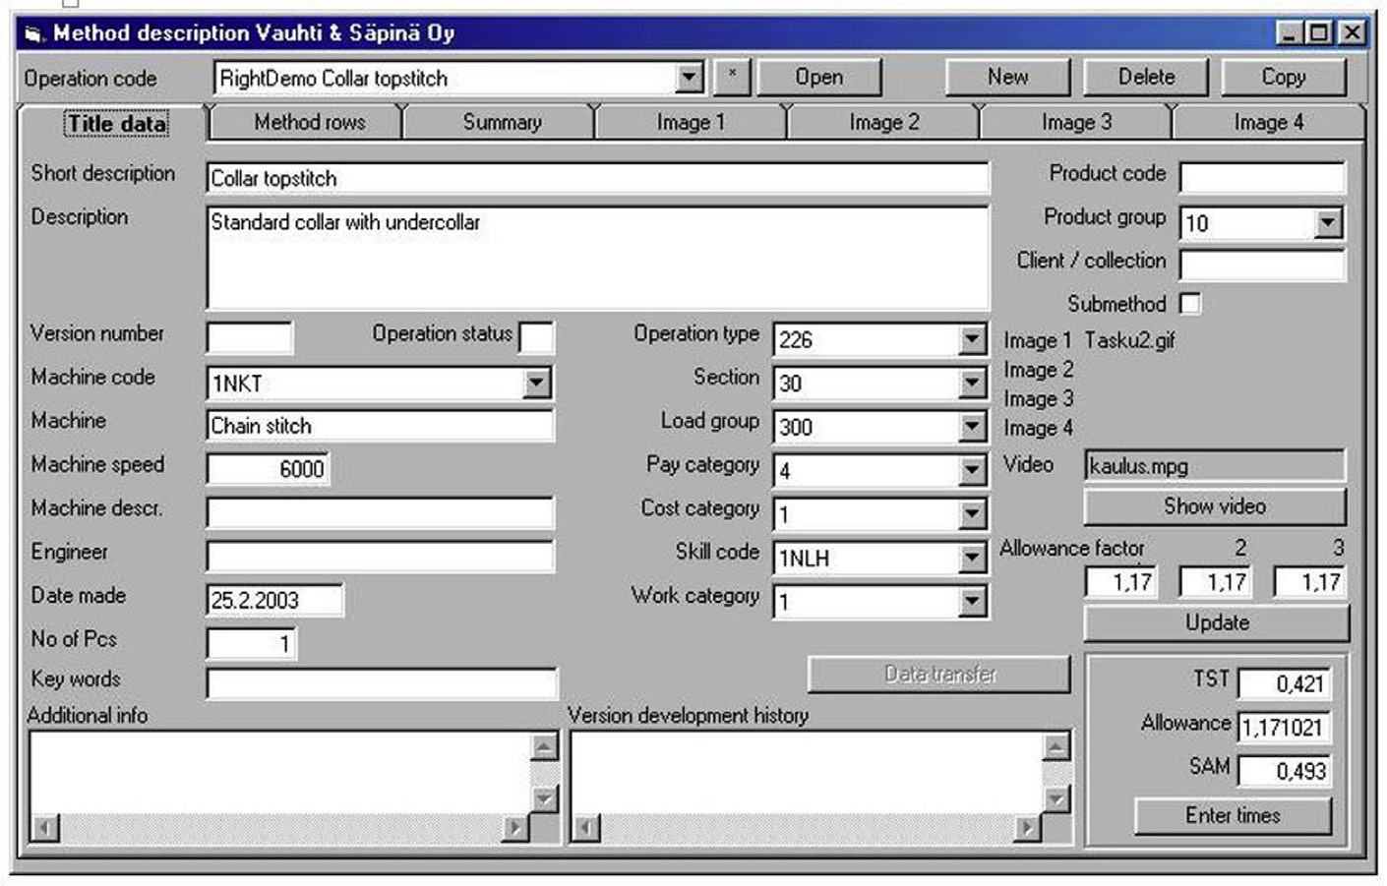Viewport: 1387px width, 886px height.
Task: Click the asterisk button beside Operation code
Action: pos(732,77)
